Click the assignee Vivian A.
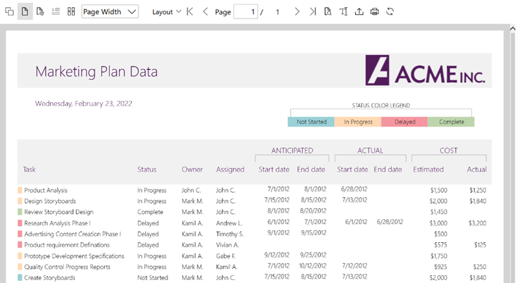518x283 pixels. click(227, 245)
